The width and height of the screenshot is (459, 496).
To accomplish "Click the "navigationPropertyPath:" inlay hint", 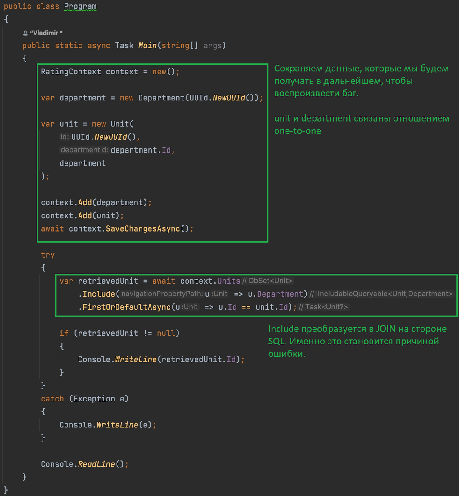I will click(162, 294).
